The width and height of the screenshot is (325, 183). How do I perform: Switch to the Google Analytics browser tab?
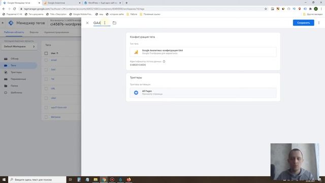(x=62, y=3)
